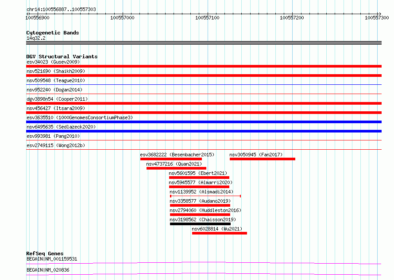This screenshot has height=280, width=394.
Task: Click the nsv456427 (Itsara2009) variant label
Action: (x=56, y=108)
